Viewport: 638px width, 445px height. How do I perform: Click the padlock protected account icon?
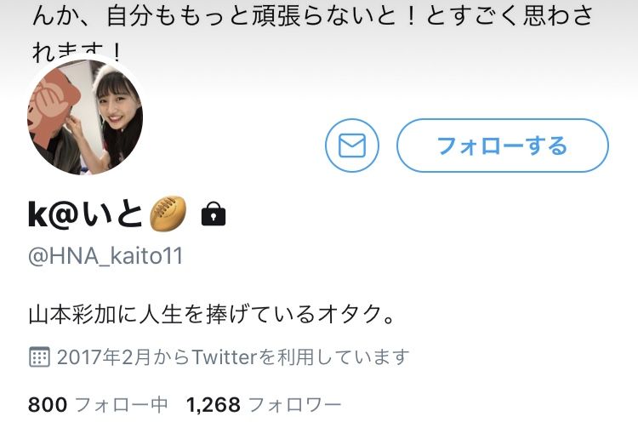[214, 214]
